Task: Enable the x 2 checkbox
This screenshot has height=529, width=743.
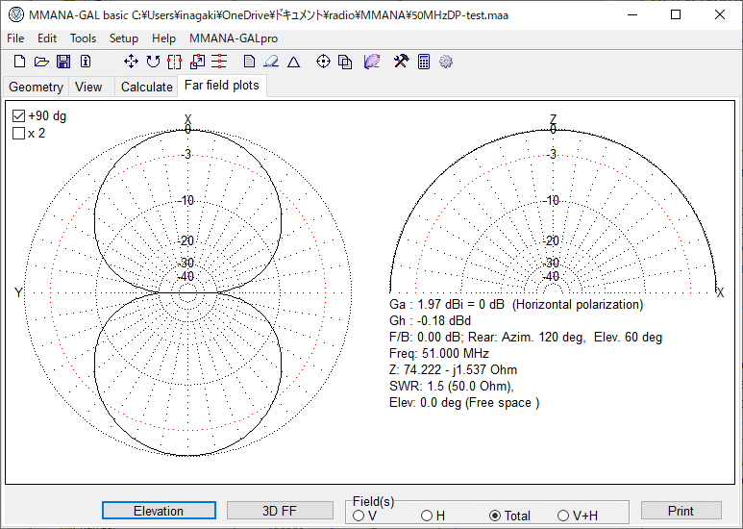Action: click(18, 134)
